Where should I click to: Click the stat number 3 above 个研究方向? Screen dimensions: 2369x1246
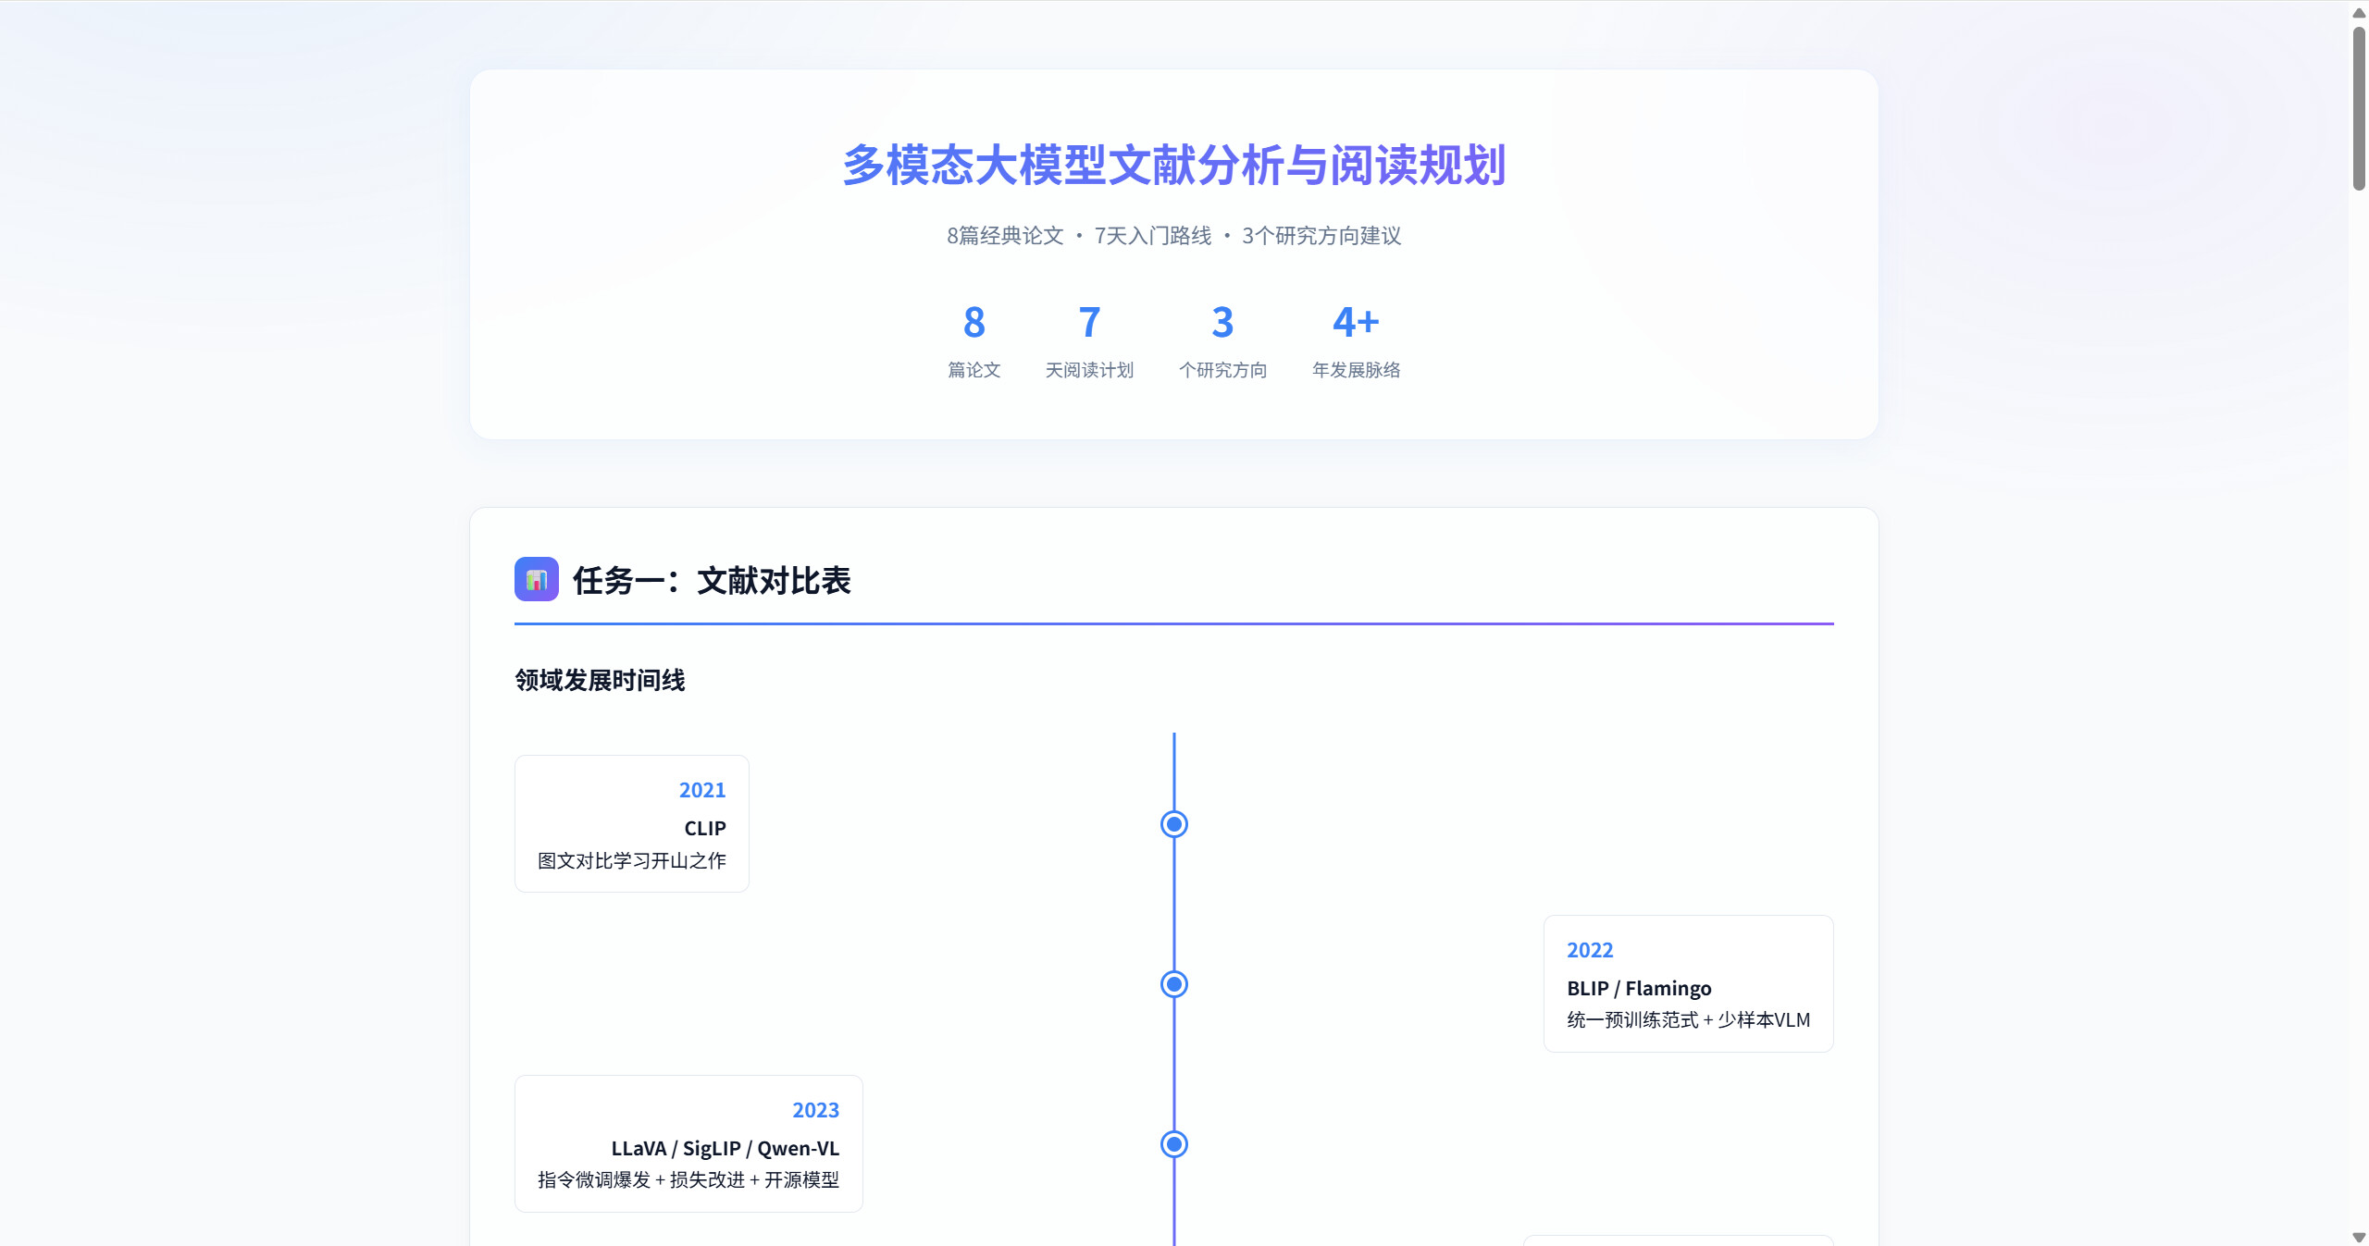tap(1222, 322)
